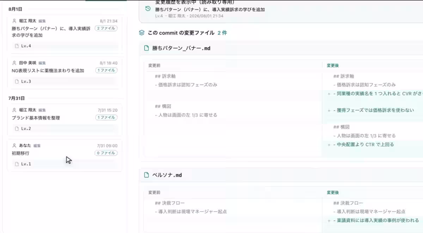Click the 8/1 21:34 timestamp
Screen dimensions: 423x233
[x=109, y=21]
